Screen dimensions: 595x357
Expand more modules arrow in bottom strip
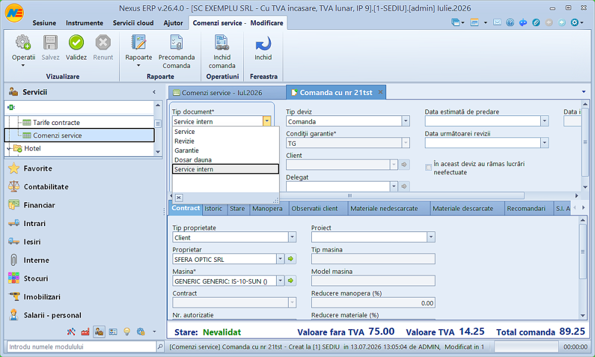coord(154,331)
